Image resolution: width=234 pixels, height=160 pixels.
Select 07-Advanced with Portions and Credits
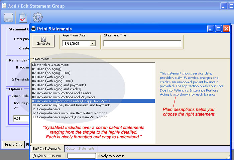[x=62, y=93]
